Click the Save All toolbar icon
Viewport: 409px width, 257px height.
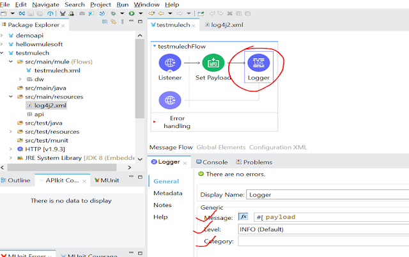click(40, 13)
